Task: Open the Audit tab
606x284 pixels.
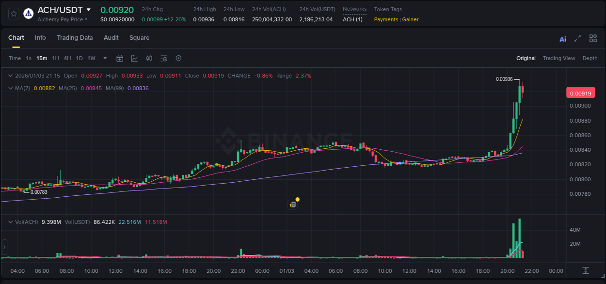Action: click(x=111, y=37)
